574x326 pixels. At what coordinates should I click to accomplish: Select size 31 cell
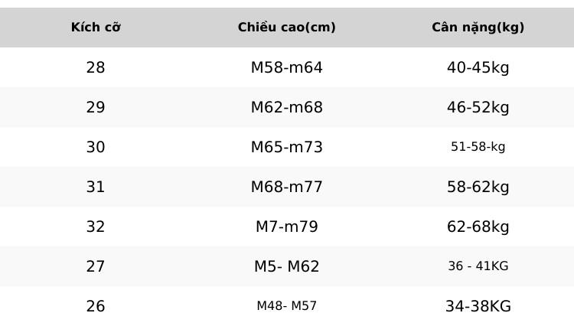[96, 187]
